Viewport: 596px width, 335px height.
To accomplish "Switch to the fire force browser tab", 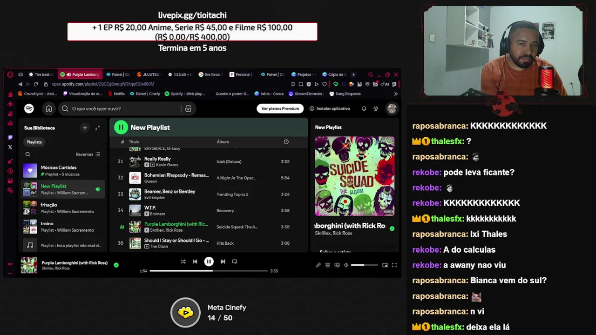I will click(x=211, y=74).
